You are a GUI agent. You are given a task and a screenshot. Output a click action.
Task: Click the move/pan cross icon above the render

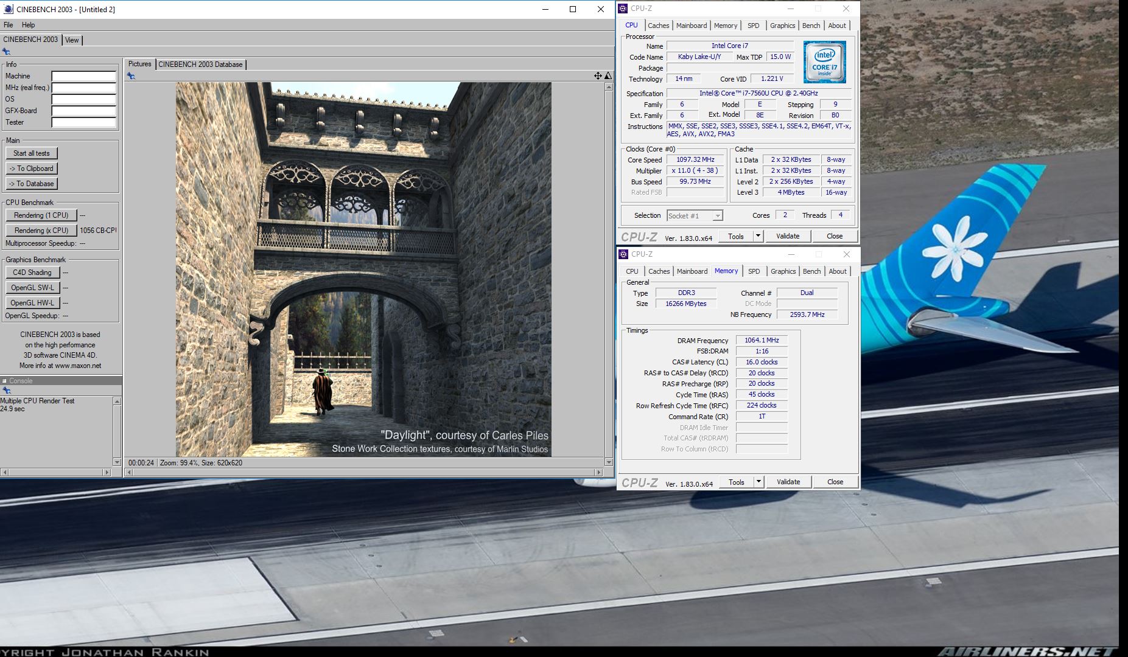click(x=598, y=76)
